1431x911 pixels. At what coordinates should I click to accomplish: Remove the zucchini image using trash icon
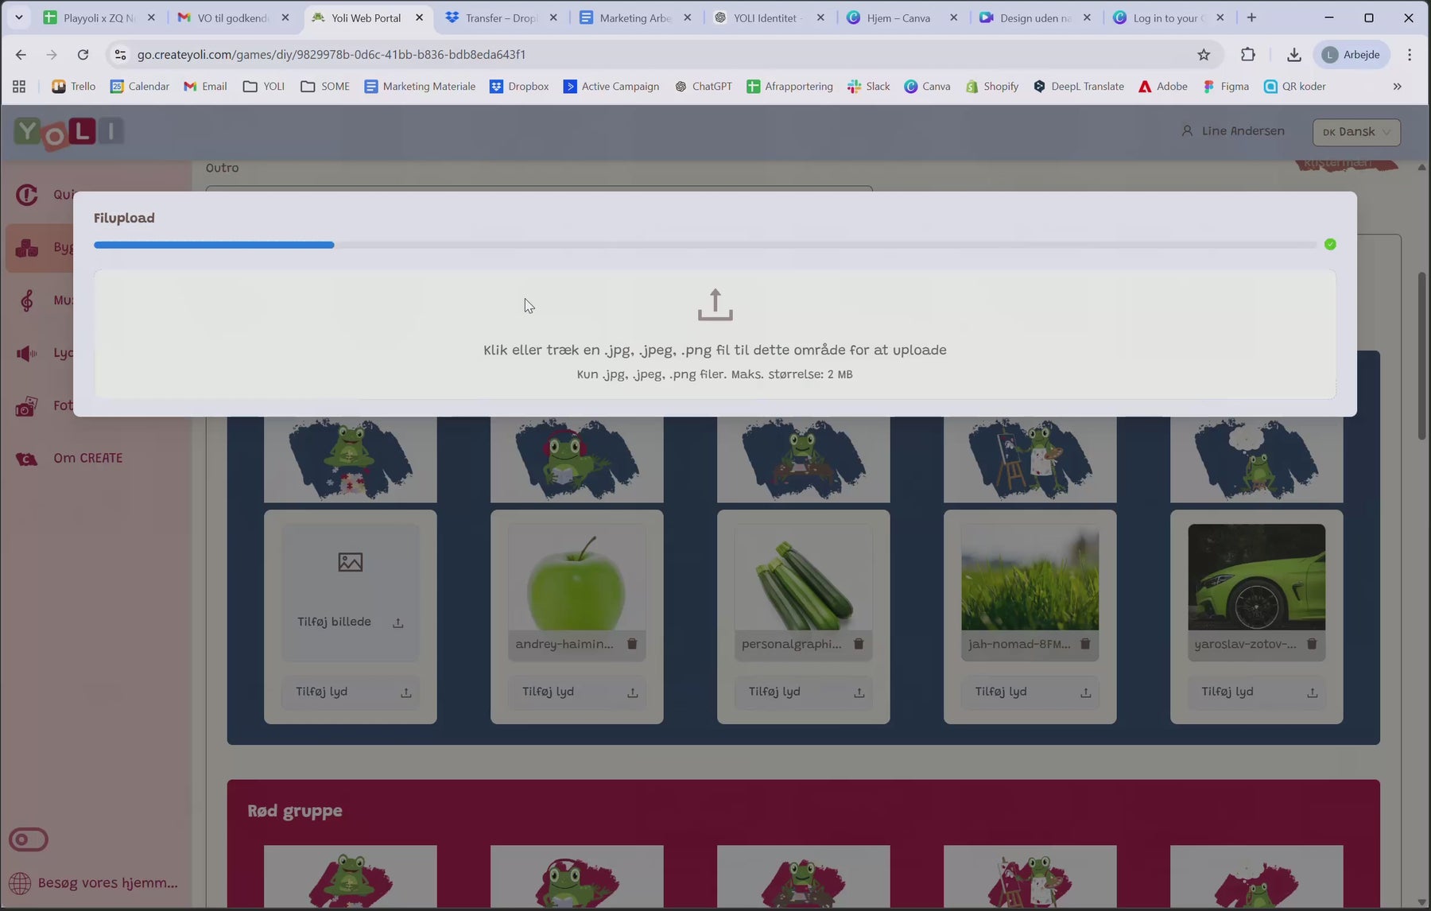point(859,644)
